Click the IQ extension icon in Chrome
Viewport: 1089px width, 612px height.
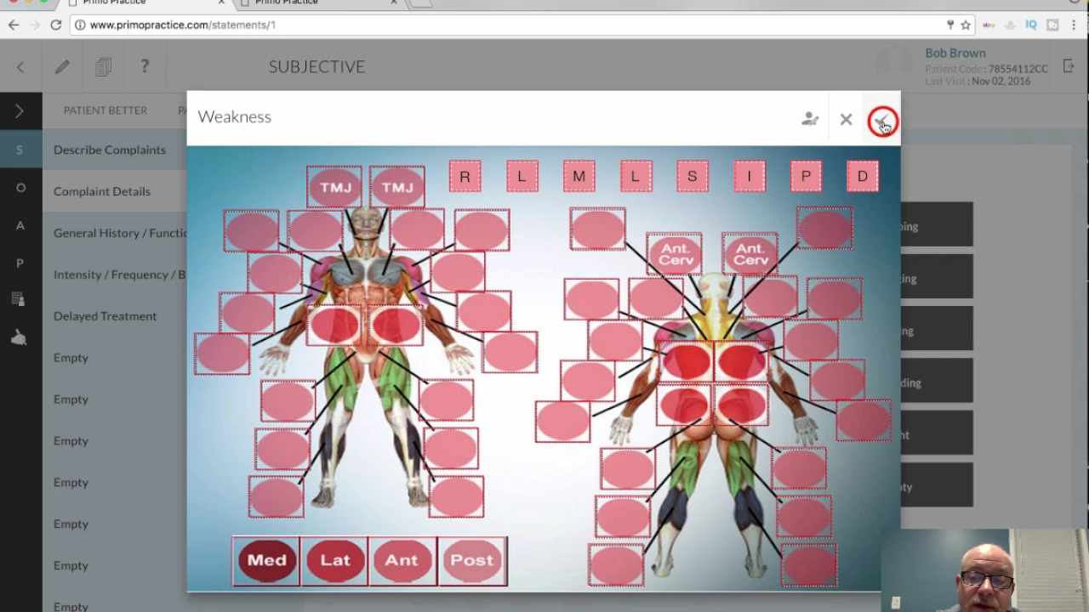point(1031,25)
